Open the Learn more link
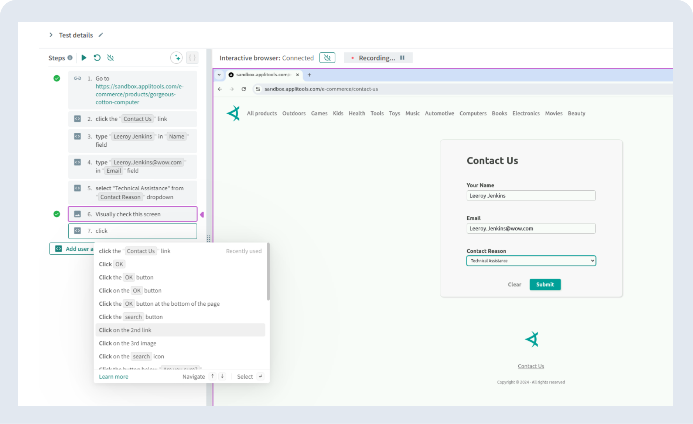The height and width of the screenshot is (424, 693). [114, 377]
